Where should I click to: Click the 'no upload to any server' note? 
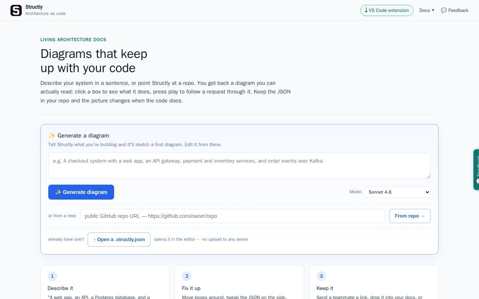[x=225, y=239]
